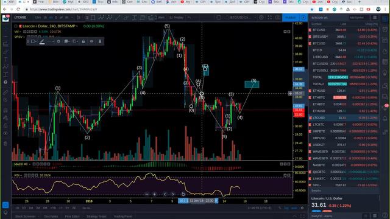Screen dimensions: 390x219
Task: Toggle percent scale at bottom right
Action: (x=280, y=208)
